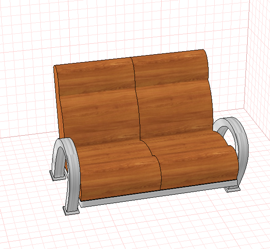The width and height of the screenshot is (270, 249).
Task: Select the foot plate of the right armrest
Action: [232, 189]
